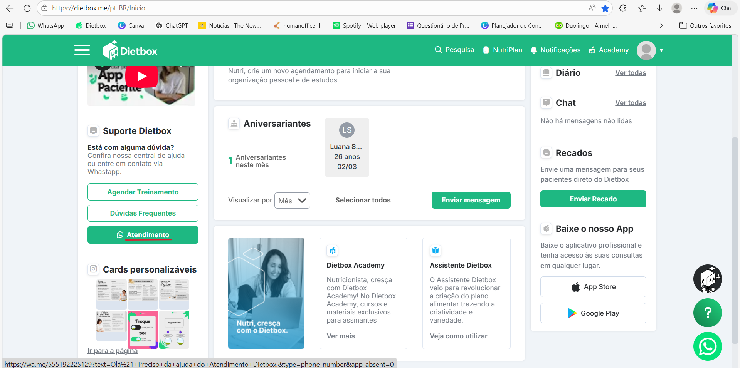
Task: Open 'Veja como utilizar' link
Action: tap(459, 336)
